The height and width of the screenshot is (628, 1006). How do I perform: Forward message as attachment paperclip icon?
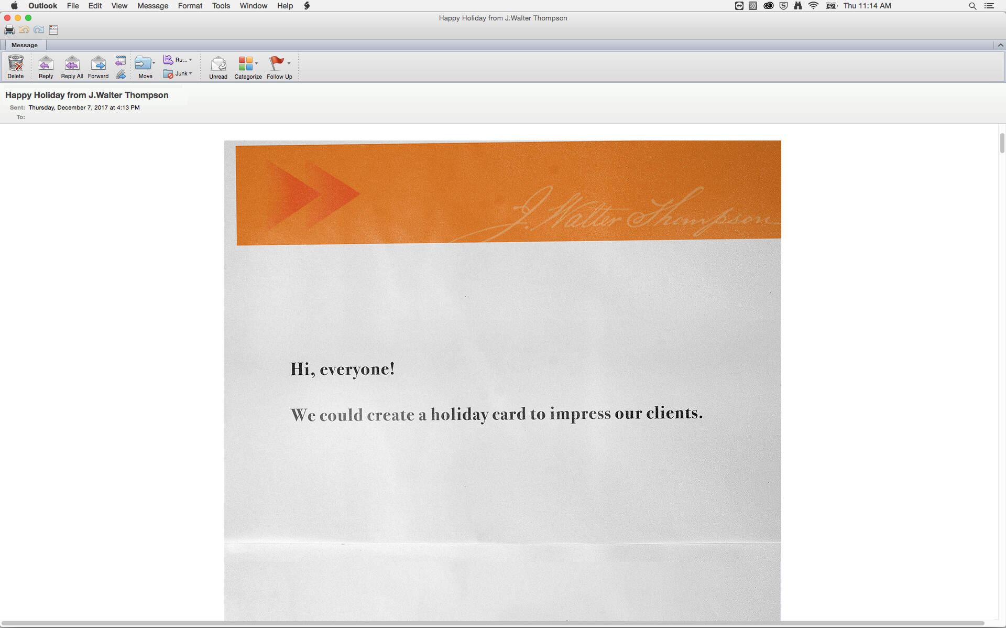[121, 74]
